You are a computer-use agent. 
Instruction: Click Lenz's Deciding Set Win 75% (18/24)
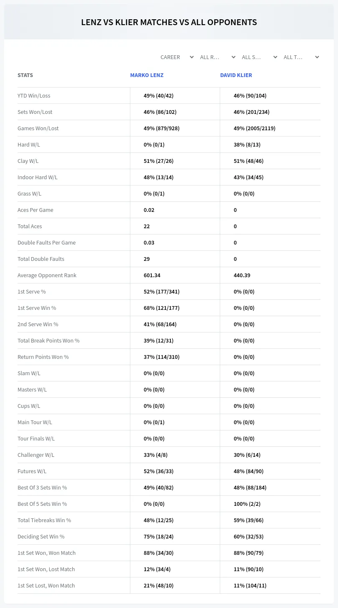[x=158, y=536]
